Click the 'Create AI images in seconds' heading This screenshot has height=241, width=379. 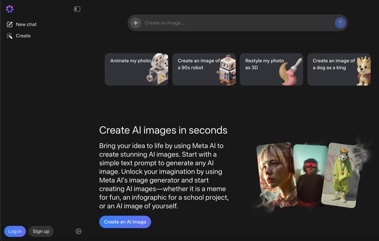click(x=163, y=130)
